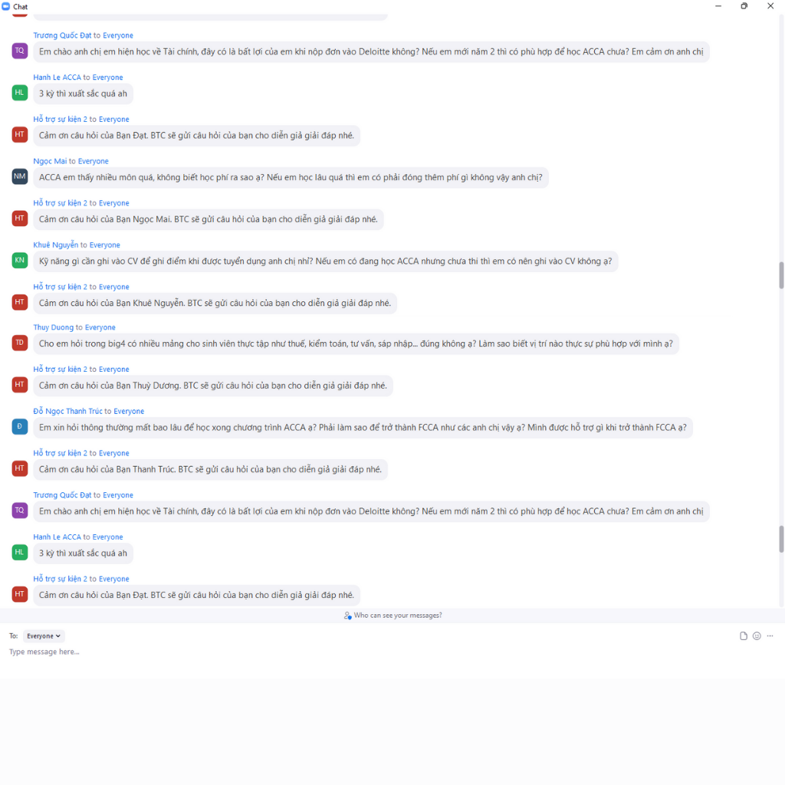
Task: Click Khuê Nguyễn's KN avatar
Action: point(19,260)
